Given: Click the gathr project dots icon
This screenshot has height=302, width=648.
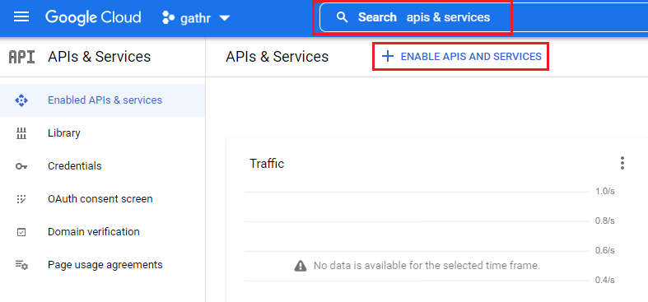Looking at the screenshot, I should 168,18.
